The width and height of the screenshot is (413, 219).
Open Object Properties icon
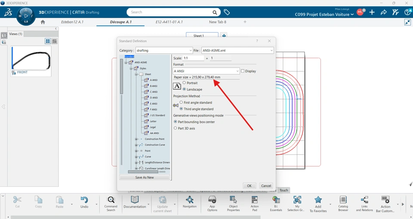pyautogui.click(x=233, y=200)
